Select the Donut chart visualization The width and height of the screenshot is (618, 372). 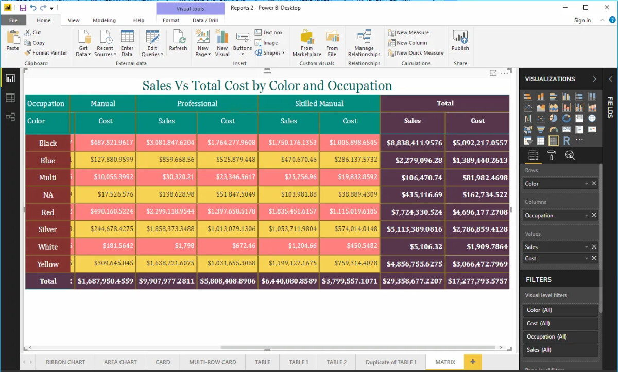tap(566, 118)
